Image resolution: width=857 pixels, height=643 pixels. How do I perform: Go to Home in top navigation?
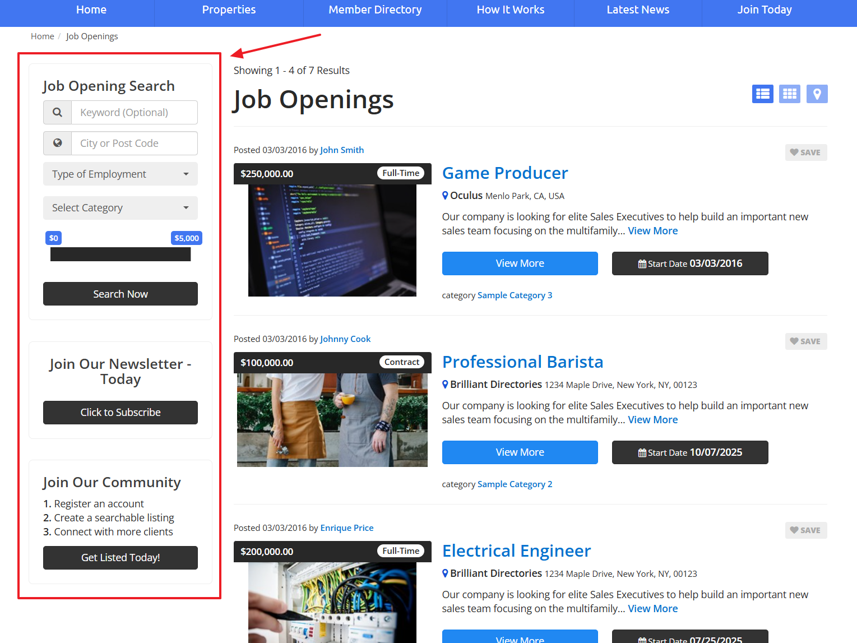pos(91,10)
